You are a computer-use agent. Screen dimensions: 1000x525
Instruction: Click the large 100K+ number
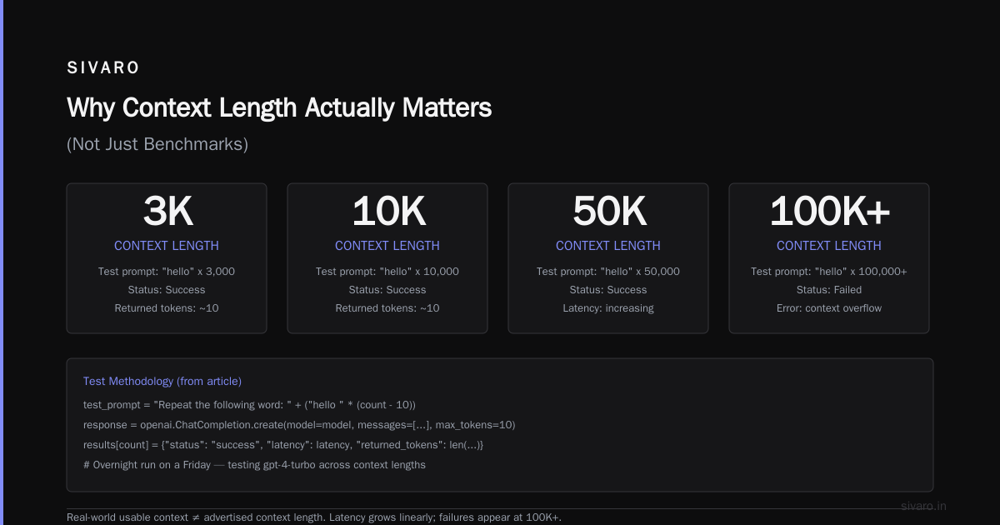(830, 212)
